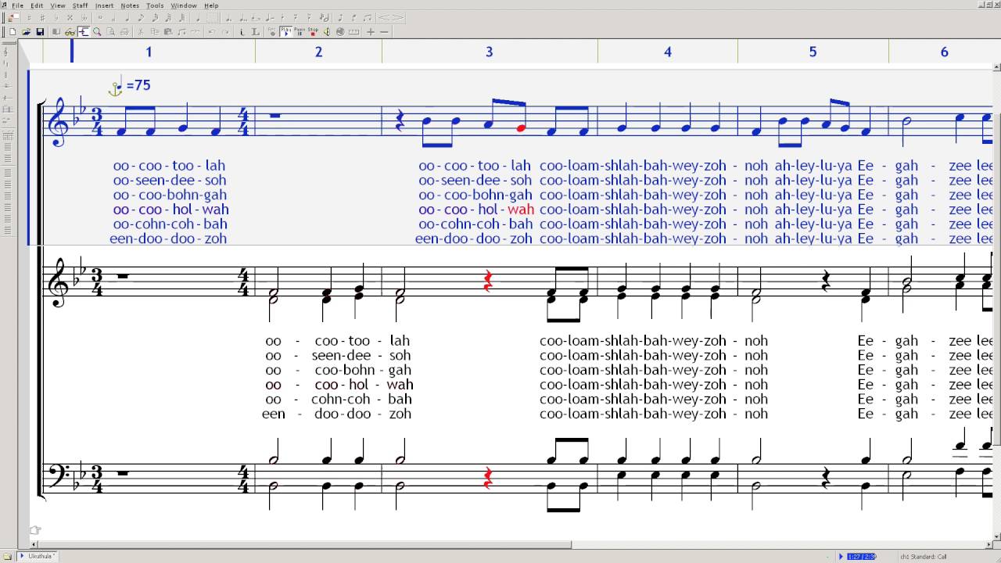The width and height of the screenshot is (1001, 563).
Task: Click the =75 tempo marking
Action: point(138,85)
